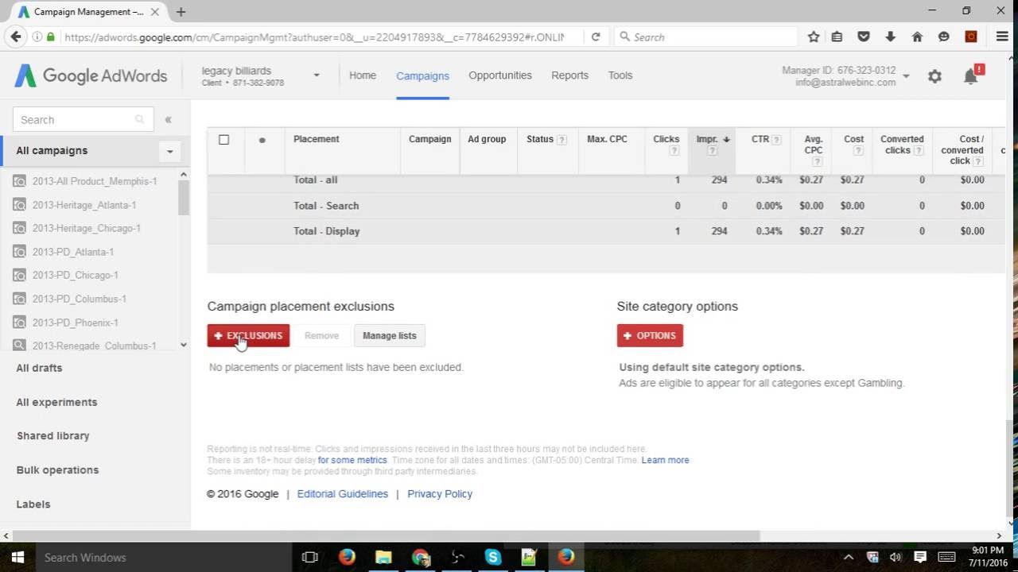Click the CTR column help icon
The width and height of the screenshot is (1018, 572).
(776, 140)
